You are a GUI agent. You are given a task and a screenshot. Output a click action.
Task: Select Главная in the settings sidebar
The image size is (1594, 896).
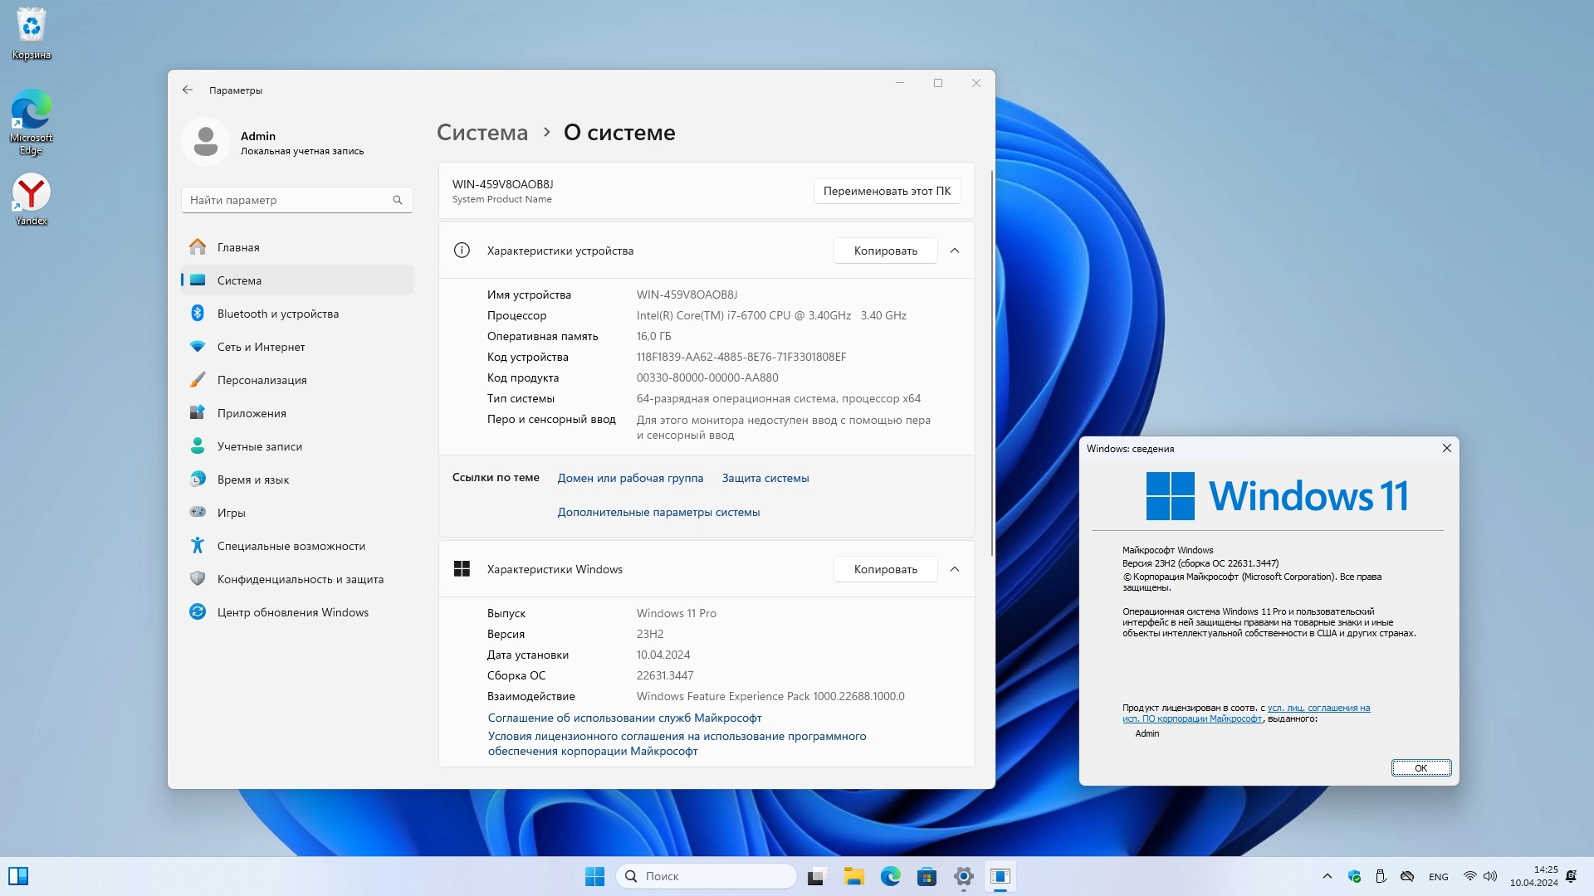point(238,247)
